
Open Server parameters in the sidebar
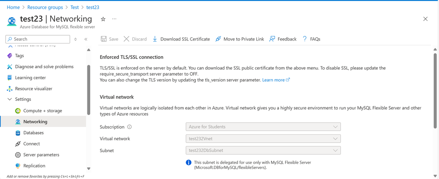click(x=41, y=155)
